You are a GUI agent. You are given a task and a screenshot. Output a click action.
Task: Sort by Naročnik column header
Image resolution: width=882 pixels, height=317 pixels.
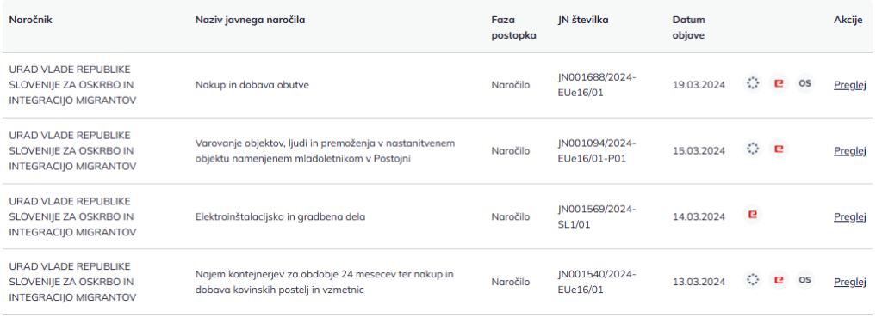point(30,20)
